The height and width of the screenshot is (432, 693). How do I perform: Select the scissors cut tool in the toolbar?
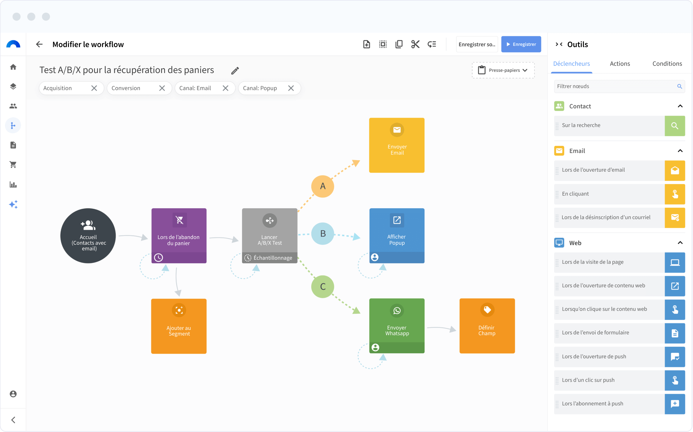coord(415,44)
